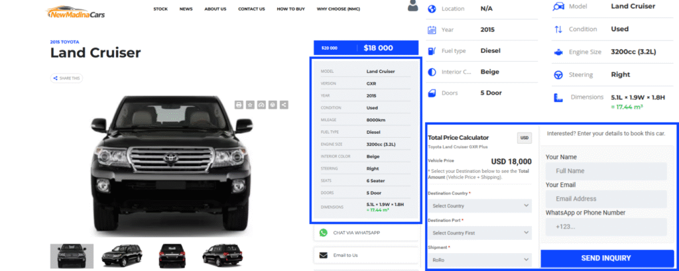This screenshot has width=679, height=271.
Task: Click the speedometer icon over the image
Action: 261,105
